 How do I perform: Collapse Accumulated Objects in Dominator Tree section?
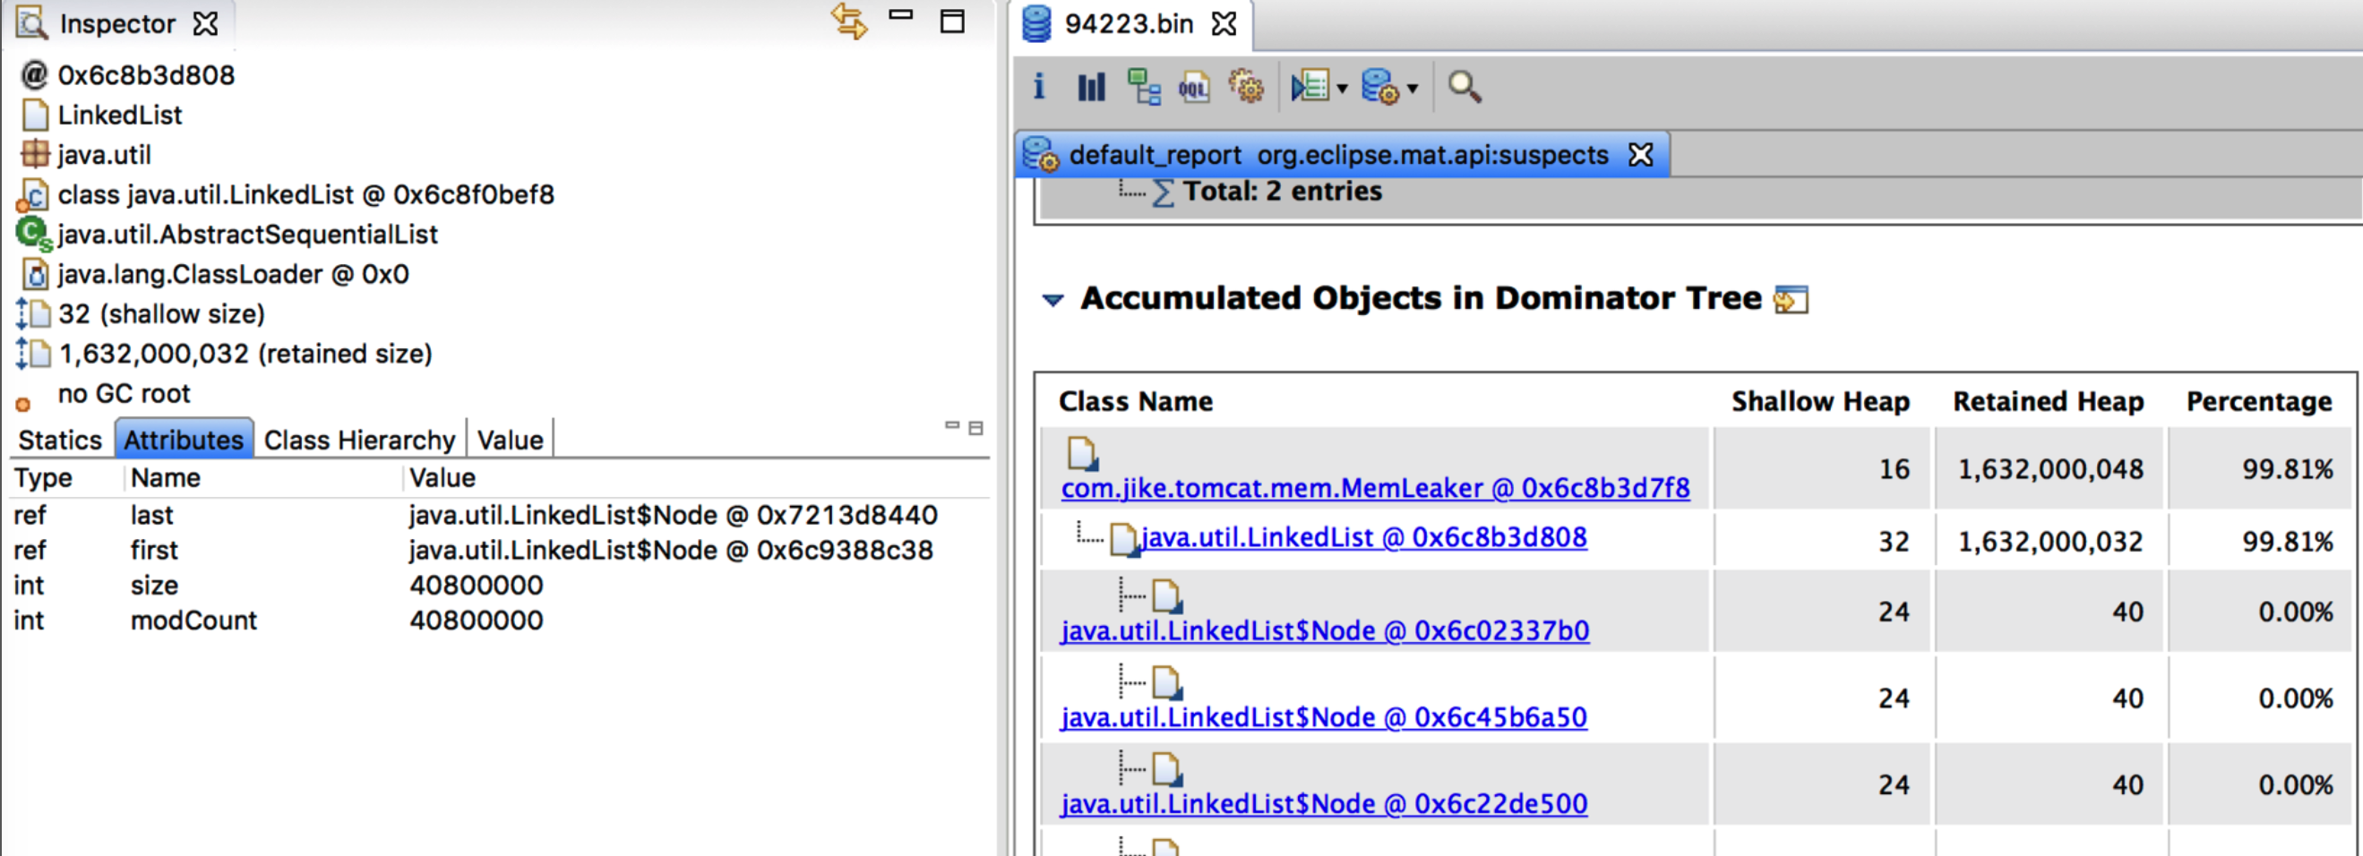pyautogui.click(x=1053, y=300)
